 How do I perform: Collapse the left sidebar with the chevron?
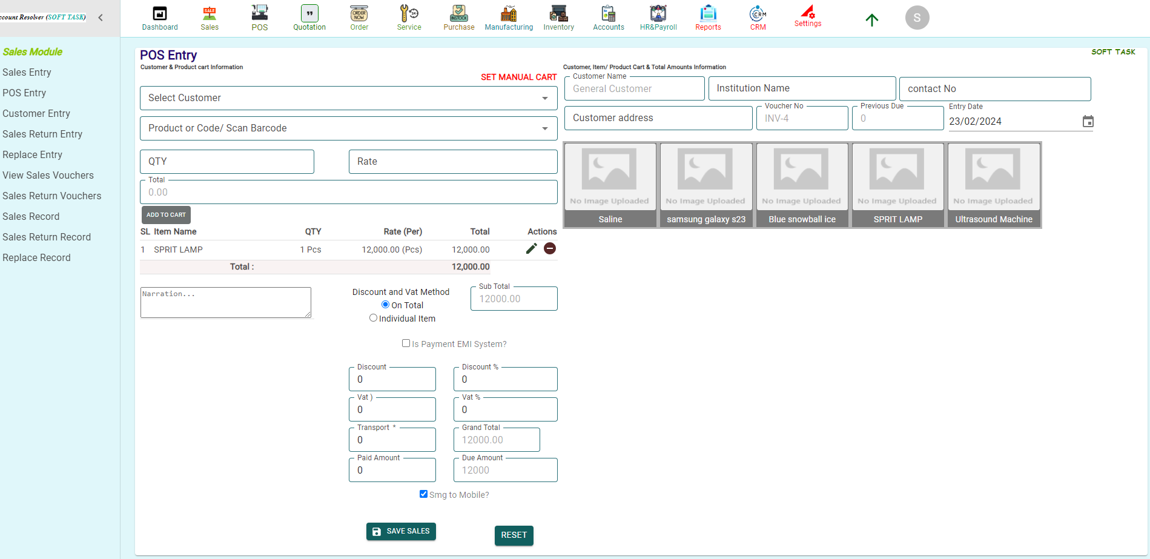click(101, 17)
